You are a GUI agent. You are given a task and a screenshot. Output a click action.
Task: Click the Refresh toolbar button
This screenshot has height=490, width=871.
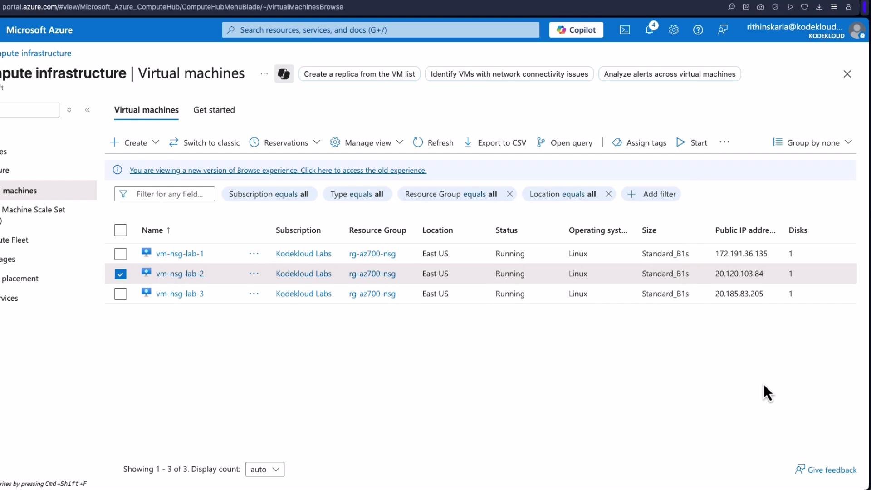click(433, 142)
